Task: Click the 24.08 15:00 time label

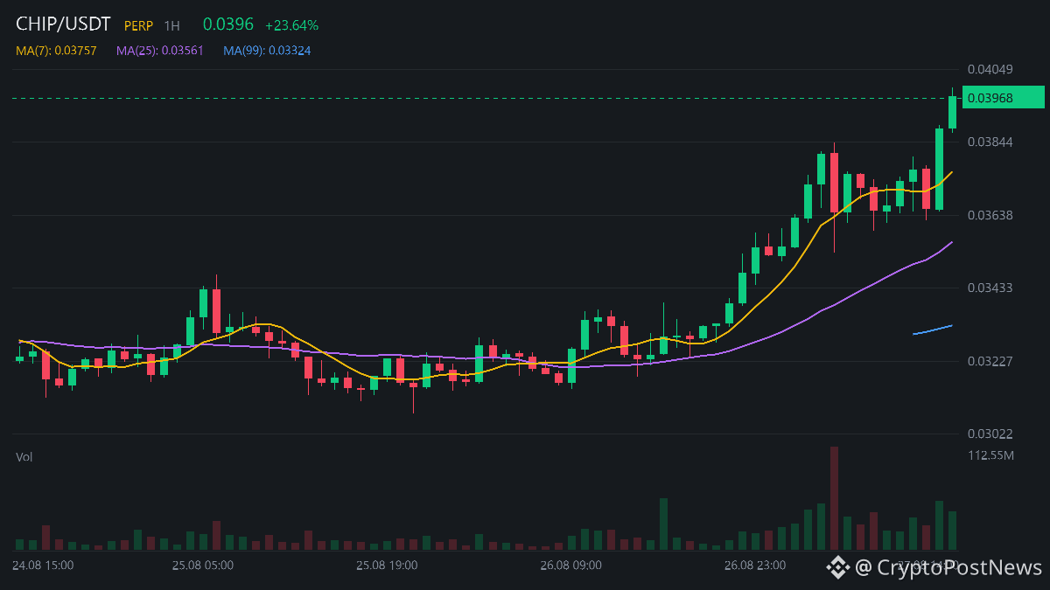Action: (x=44, y=566)
